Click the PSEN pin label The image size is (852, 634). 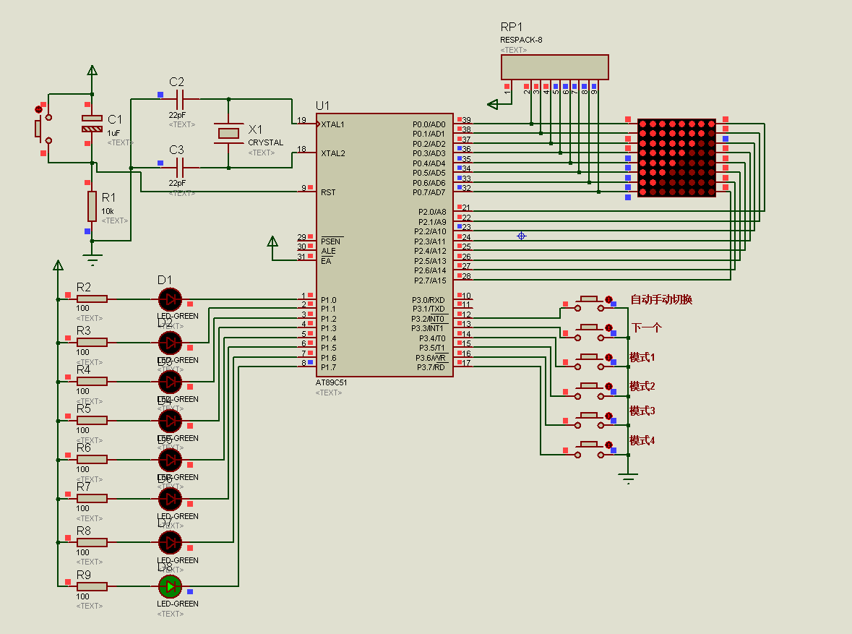coord(330,241)
